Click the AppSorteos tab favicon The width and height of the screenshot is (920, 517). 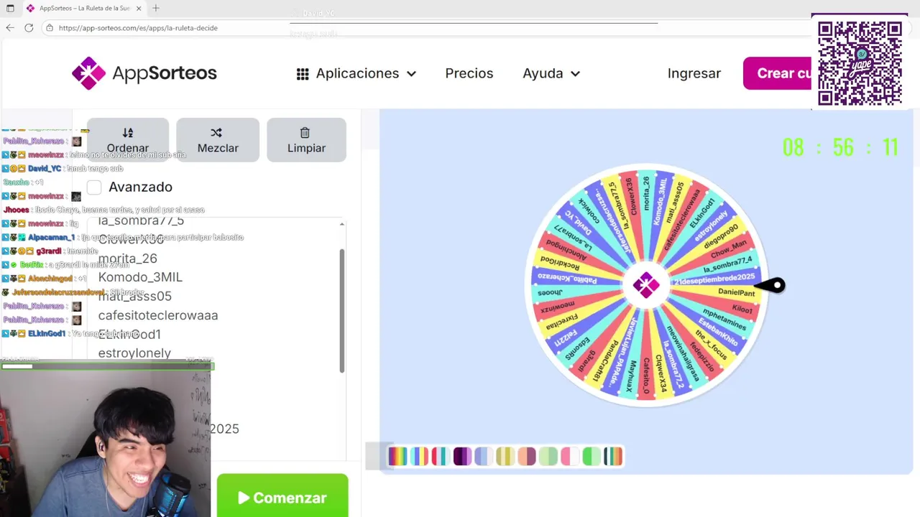30,9
